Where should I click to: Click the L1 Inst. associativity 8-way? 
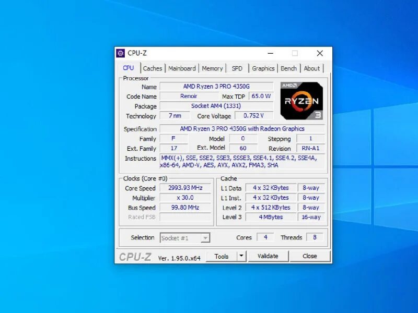click(311, 198)
